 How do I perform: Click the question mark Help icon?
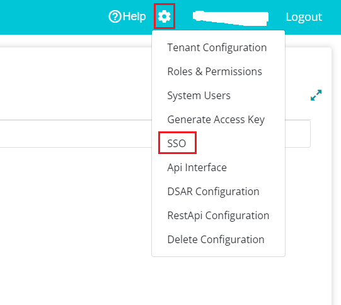click(115, 16)
